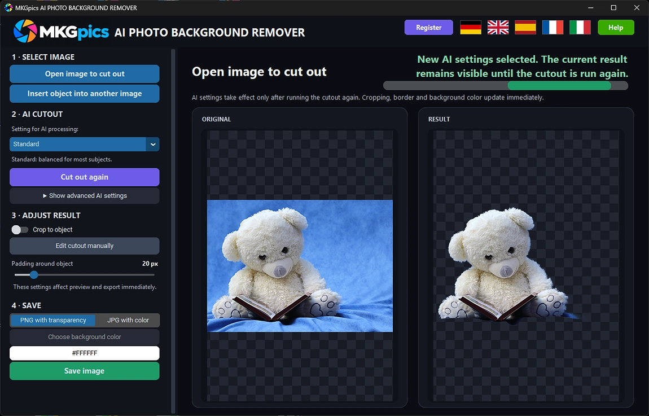Click the left panel vertical scrollbar

pos(173,230)
